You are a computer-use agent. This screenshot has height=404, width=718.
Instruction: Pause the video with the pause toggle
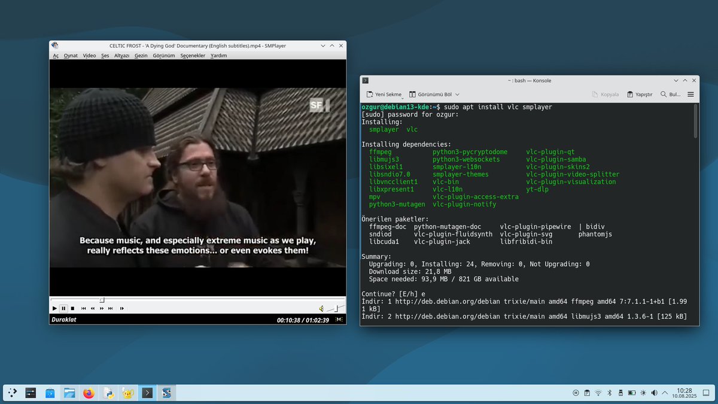(63, 308)
